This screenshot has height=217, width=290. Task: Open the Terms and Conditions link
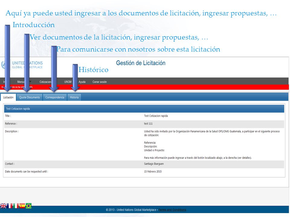172,210
